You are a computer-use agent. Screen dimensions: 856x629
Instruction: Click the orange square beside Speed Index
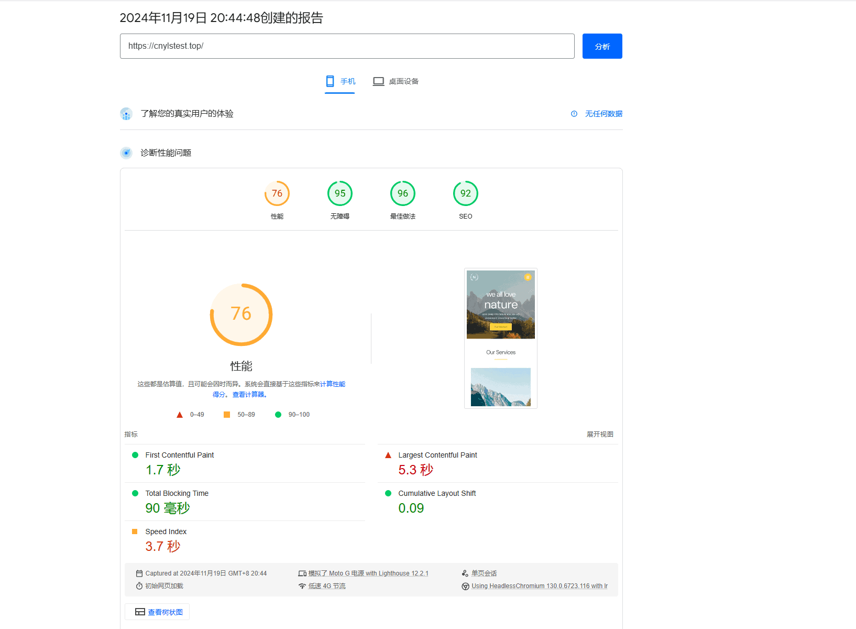[x=135, y=532]
